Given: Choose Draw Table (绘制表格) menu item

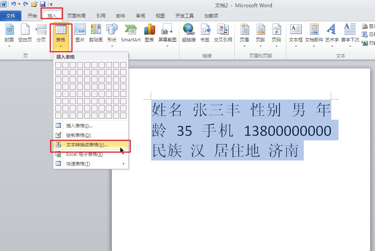Looking at the screenshot, I should 78,135.
